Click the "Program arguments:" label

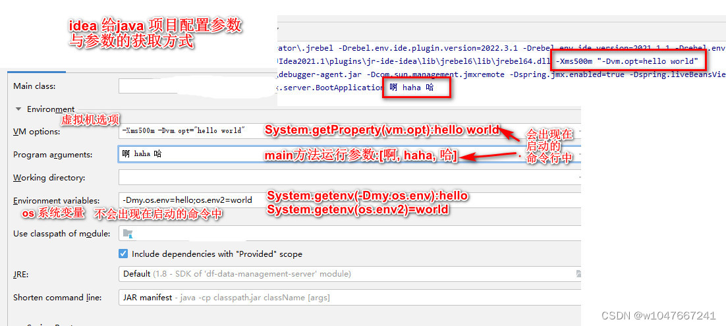tap(53, 155)
